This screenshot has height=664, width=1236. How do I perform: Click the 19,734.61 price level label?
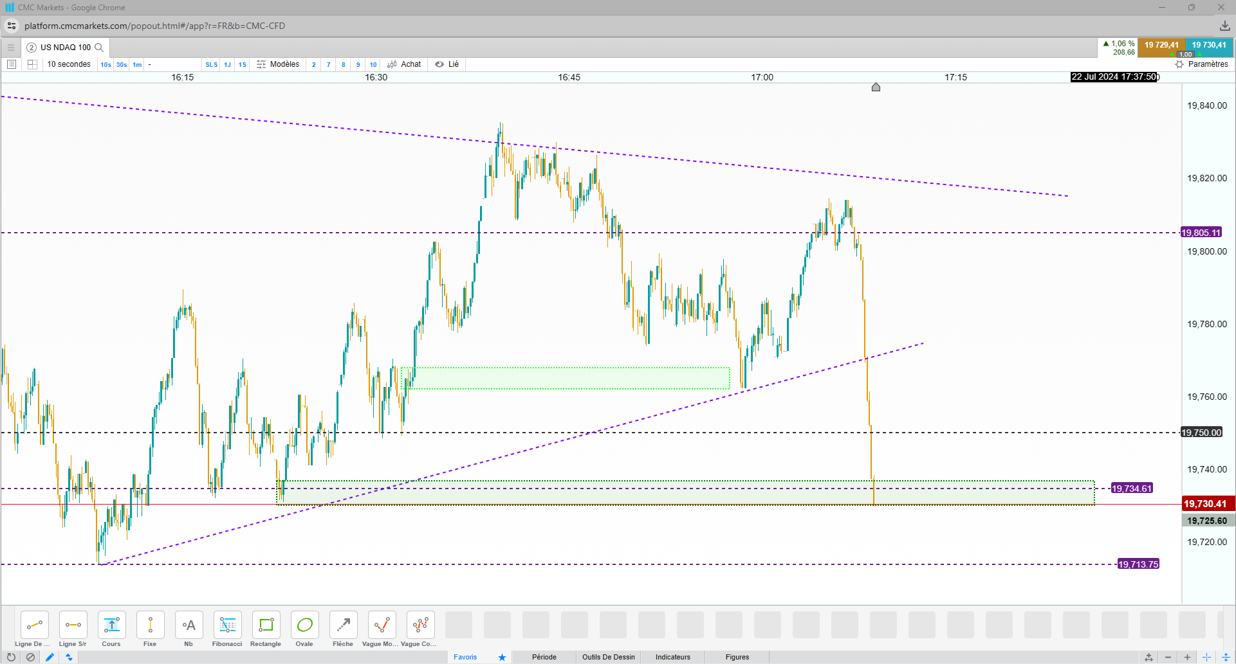point(1132,489)
